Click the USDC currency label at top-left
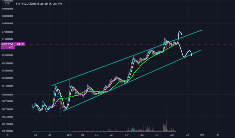 pos(7,4)
